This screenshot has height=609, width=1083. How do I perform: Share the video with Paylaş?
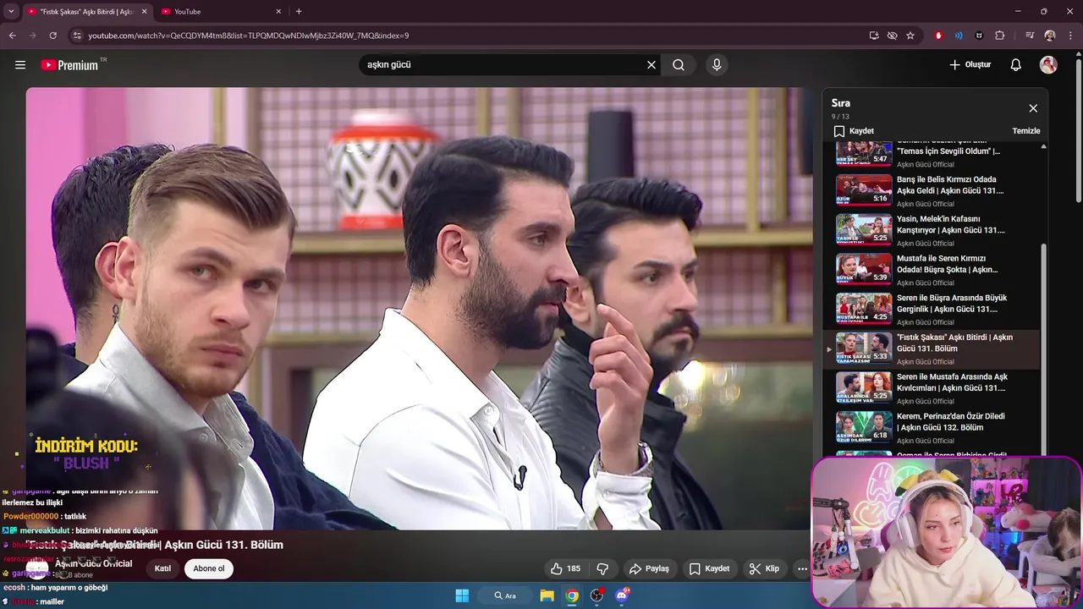click(x=649, y=569)
